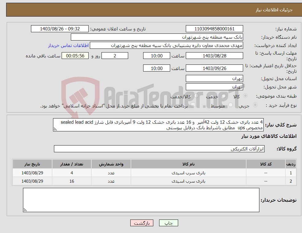
Task: Click the delivery province field تهران
Action: pos(214,79)
